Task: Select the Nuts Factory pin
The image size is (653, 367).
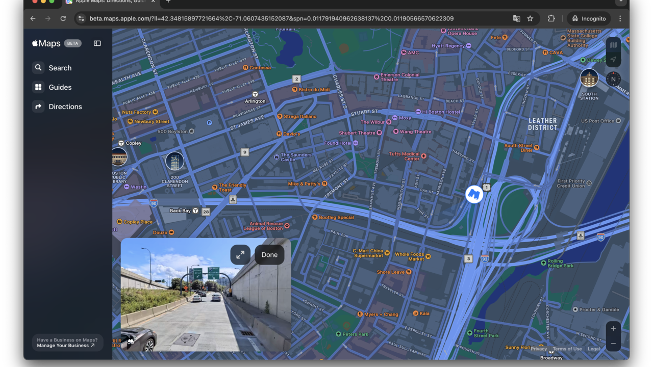Action: [x=155, y=112]
